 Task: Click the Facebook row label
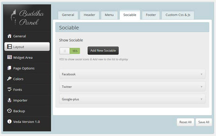point(68,74)
